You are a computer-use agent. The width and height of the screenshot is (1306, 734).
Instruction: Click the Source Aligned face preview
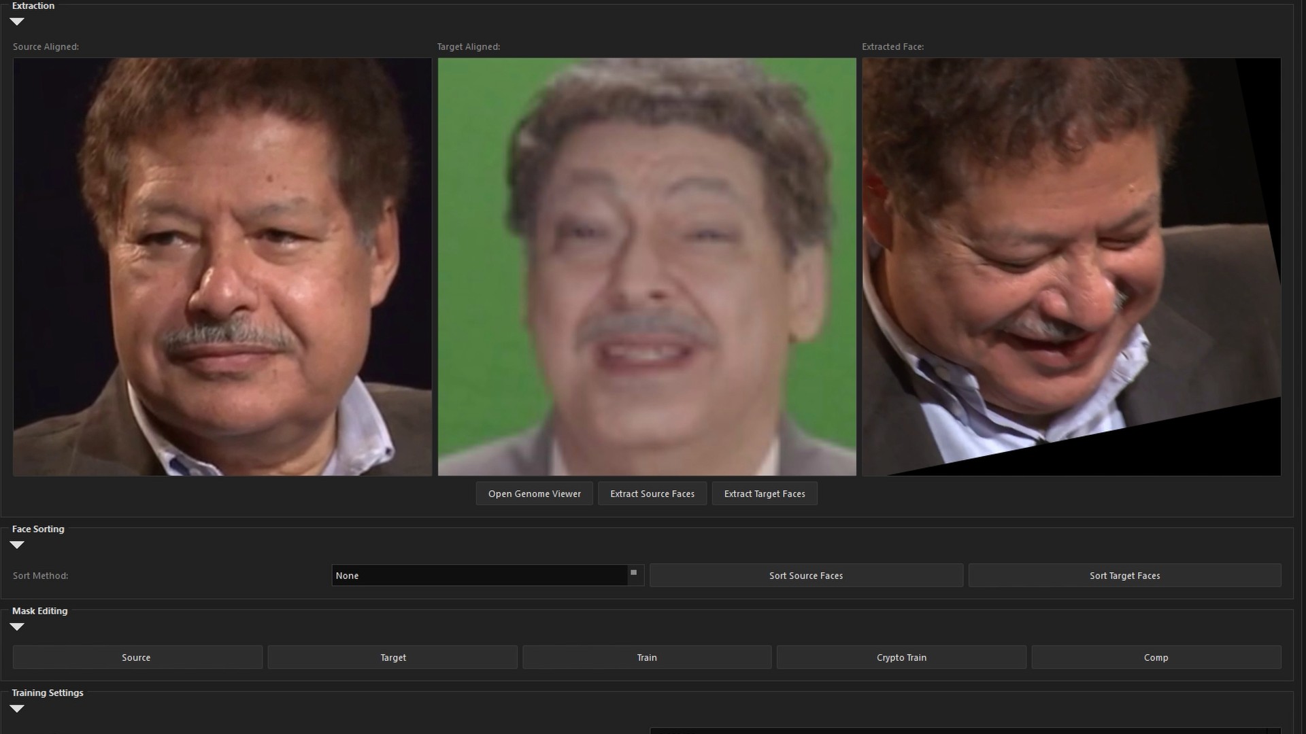coord(222,266)
